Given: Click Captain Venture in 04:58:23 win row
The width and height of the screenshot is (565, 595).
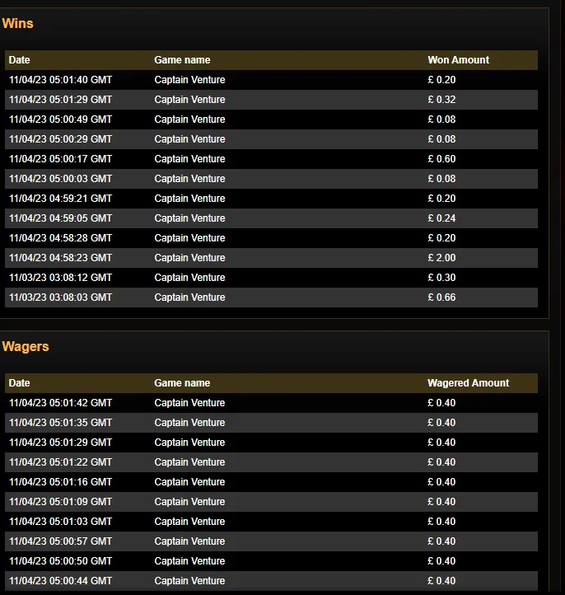Looking at the screenshot, I should click(x=189, y=258).
